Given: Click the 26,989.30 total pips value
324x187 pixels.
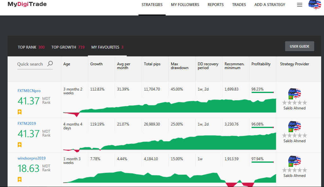Looking at the screenshot, I should tap(152, 124).
